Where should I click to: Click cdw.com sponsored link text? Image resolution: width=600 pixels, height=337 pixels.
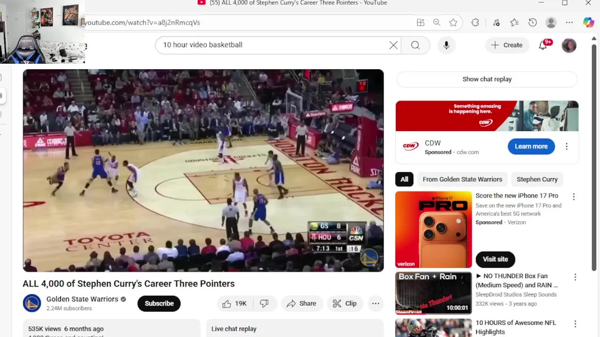coord(468,152)
